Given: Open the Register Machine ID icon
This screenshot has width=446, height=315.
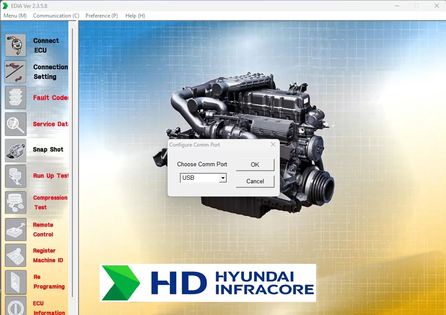Looking at the screenshot, I should tap(16, 255).
